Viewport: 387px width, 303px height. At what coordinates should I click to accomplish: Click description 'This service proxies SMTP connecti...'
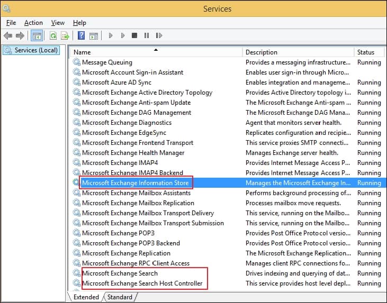297,143
